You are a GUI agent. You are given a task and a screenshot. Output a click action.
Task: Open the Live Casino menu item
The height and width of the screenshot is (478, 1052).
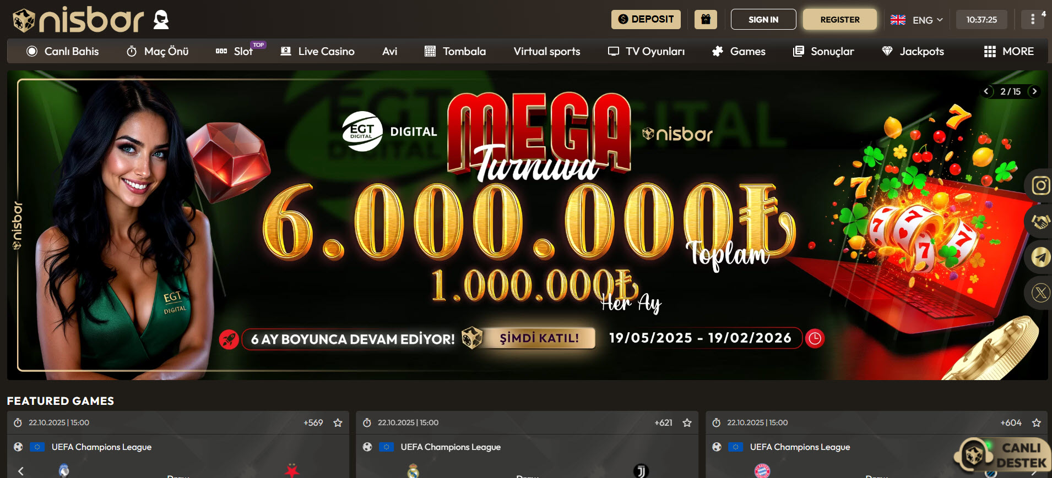point(317,51)
